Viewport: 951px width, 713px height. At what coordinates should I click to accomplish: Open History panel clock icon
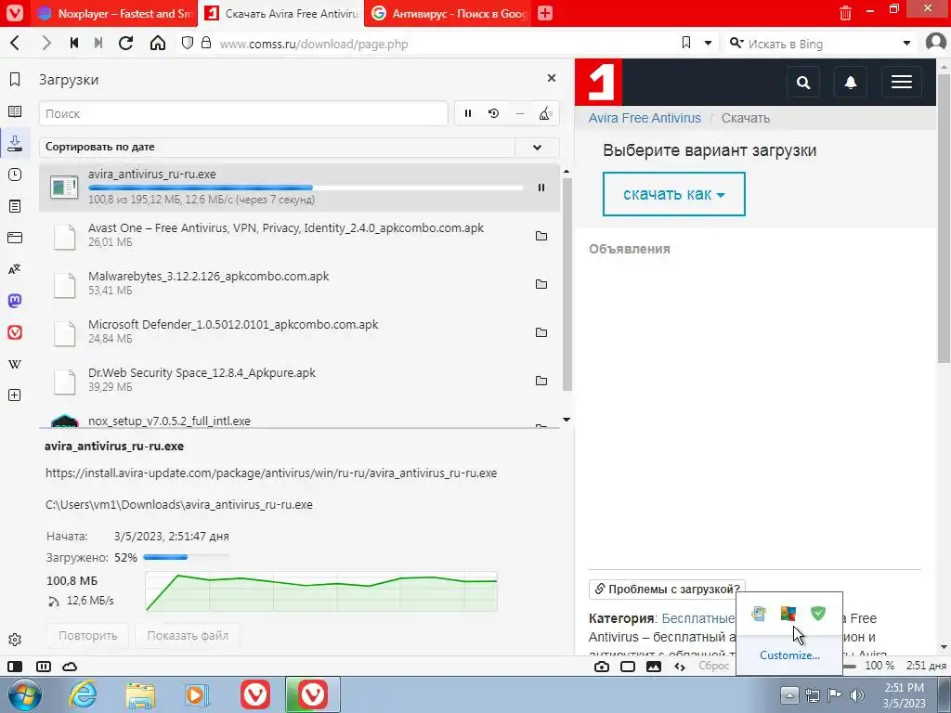click(15, 175)
